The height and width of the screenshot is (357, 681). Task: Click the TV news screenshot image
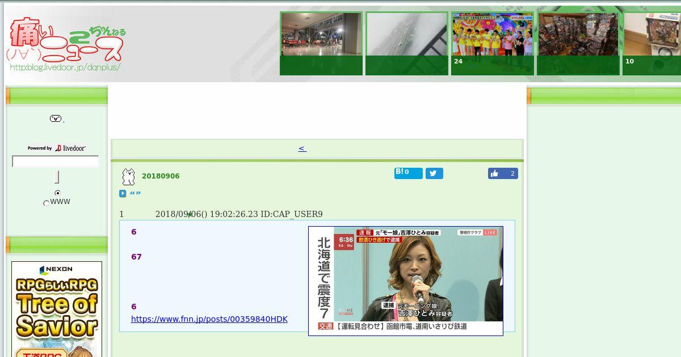[406, 281]
